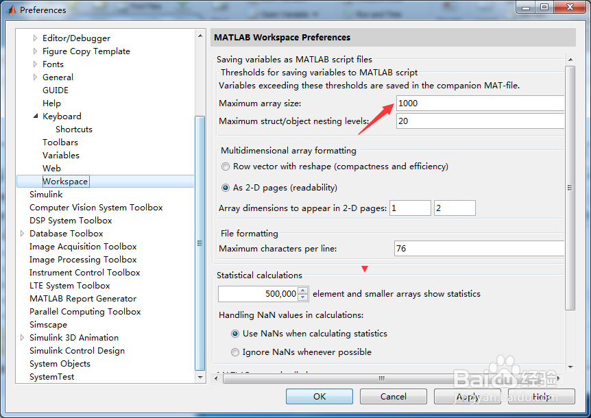Open LTE System Toolbox preferences

click(x=70, y=286)
